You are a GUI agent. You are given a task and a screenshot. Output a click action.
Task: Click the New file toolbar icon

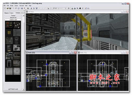point(5,8)
